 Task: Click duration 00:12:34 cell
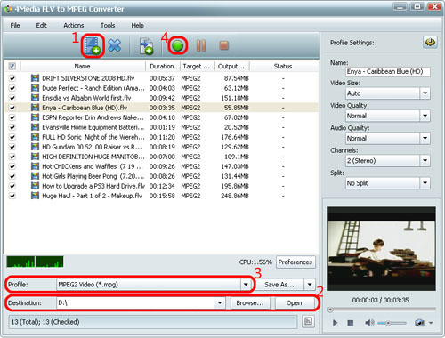pos(162,186)
